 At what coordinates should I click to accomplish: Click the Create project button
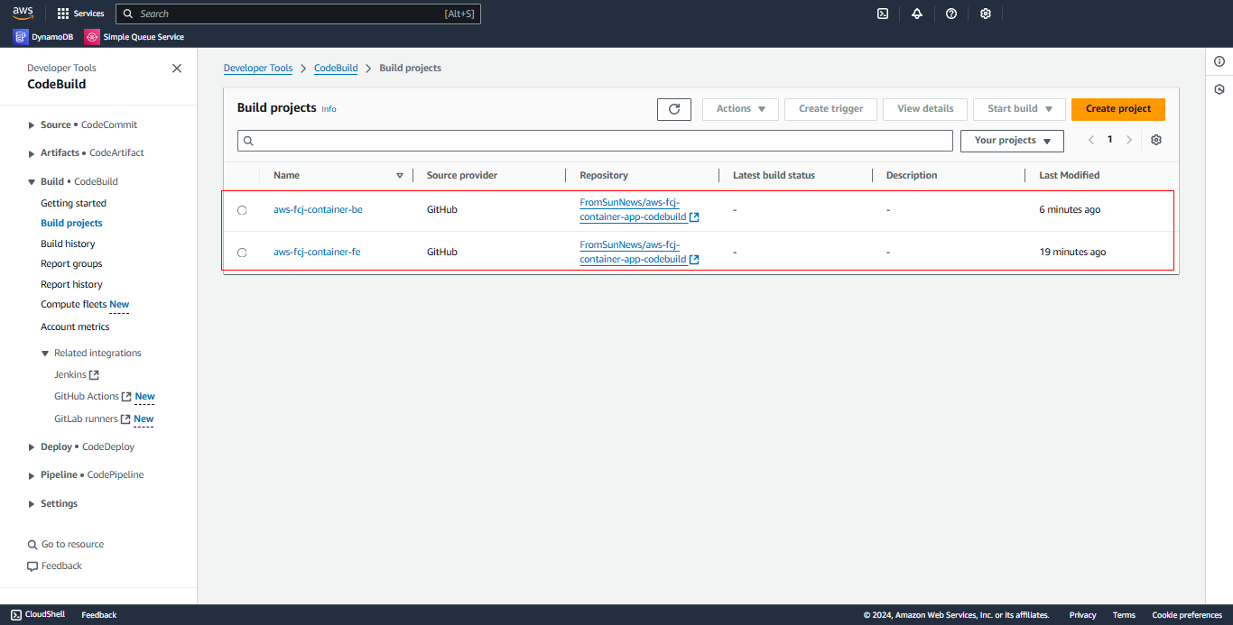1118,109
